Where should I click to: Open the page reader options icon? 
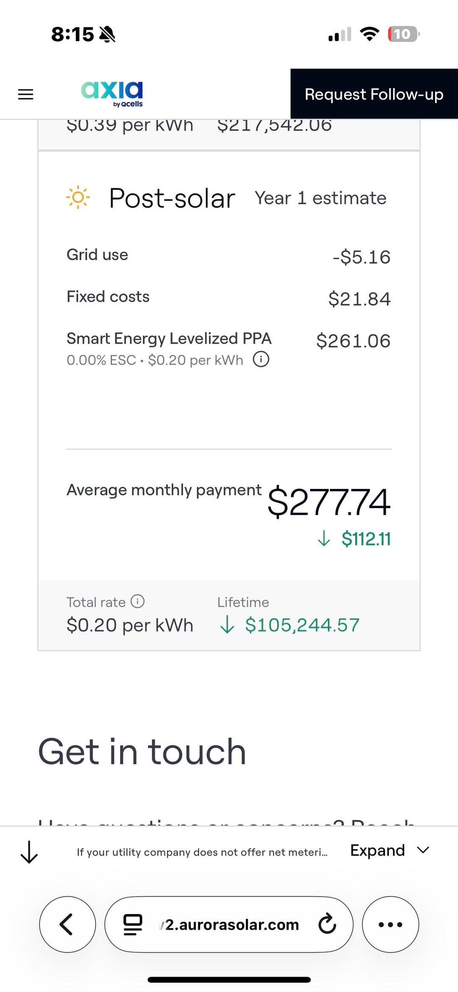[x=132, y=924]
